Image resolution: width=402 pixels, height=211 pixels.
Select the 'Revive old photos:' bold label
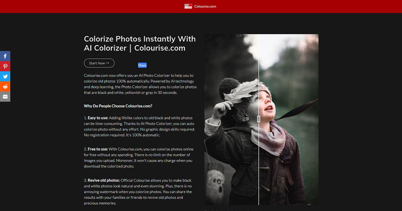click(104, 180)
